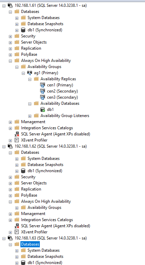
Task: Expand Replication under 192.168.1.61
Action: (x=11, y=49)
